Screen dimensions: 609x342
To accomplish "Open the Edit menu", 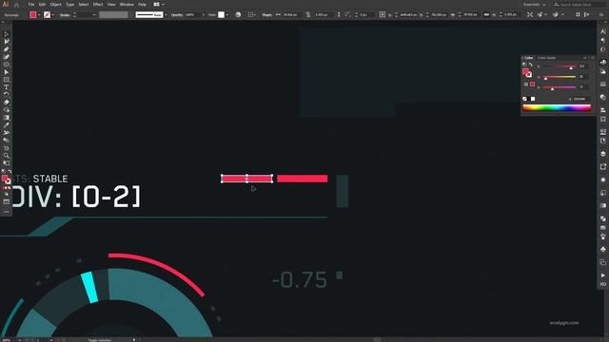I will pyautogui.click(x=42, y=5).
